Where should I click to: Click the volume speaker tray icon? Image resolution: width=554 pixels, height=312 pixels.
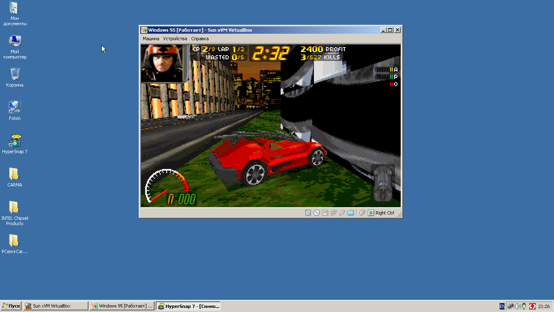517,306
